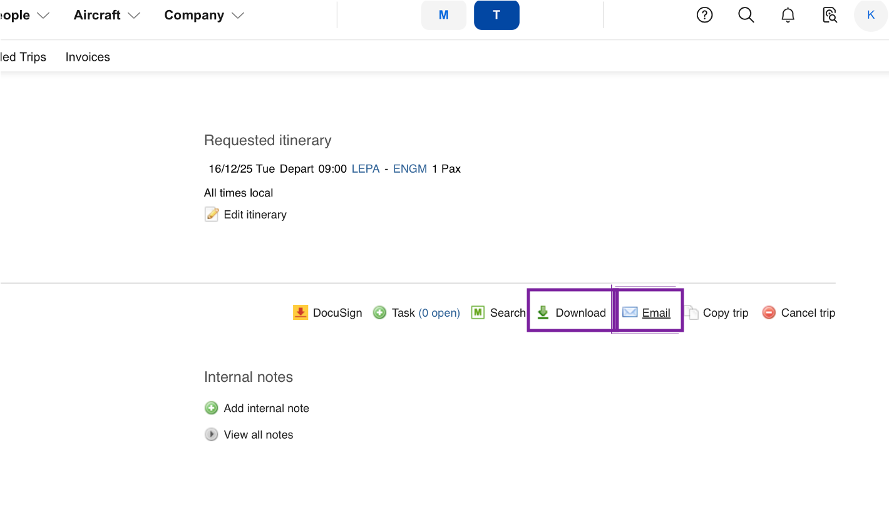The image size is (889, 507).
Task: Expand the Company dropdown menu
Action: click(203, 15)
